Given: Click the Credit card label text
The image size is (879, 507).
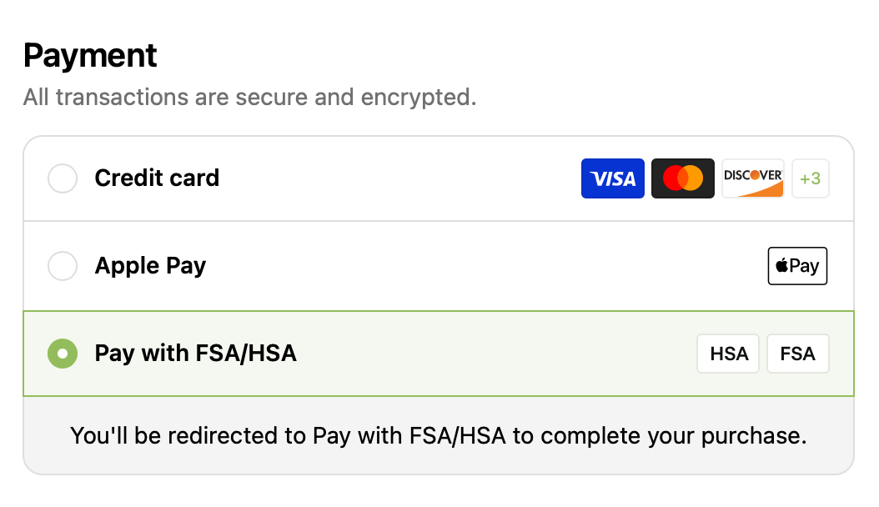Looking at the screenshot, I should (x=157, y=178).
